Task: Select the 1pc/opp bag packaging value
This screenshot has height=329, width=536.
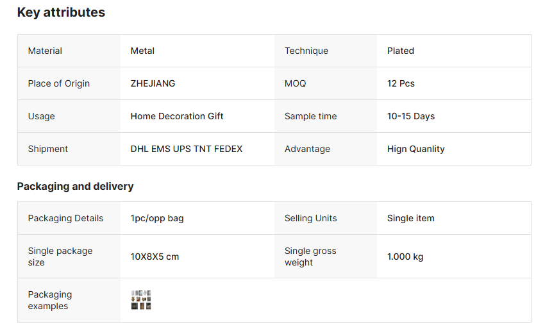Action: pyautogui.click(x=157, y=218)
